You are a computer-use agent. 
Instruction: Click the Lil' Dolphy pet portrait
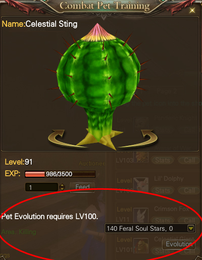[141, 185]
